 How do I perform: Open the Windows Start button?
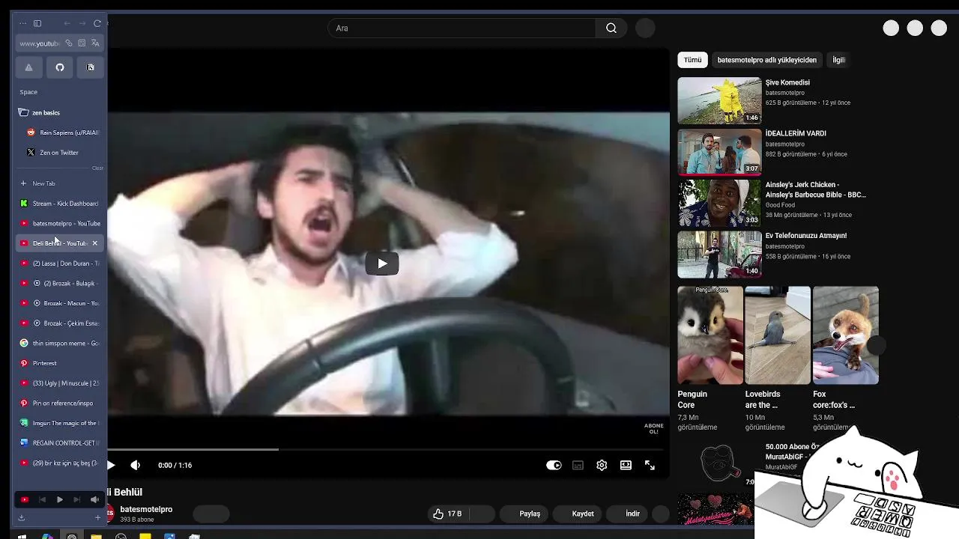[x=21, y=536]
